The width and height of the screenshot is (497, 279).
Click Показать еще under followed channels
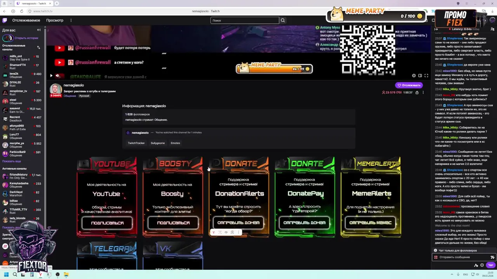coord(12,161)
